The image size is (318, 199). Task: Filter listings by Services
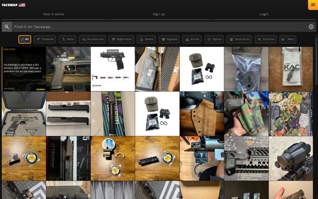266,39
